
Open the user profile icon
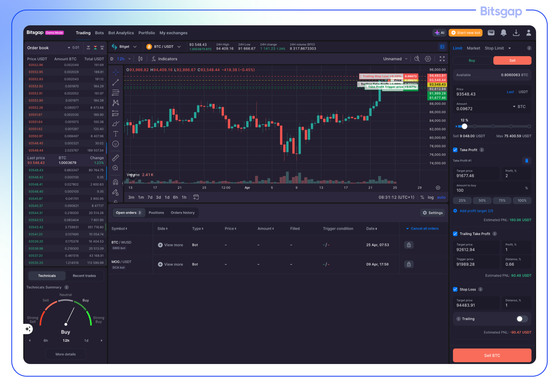pos(529,33)
